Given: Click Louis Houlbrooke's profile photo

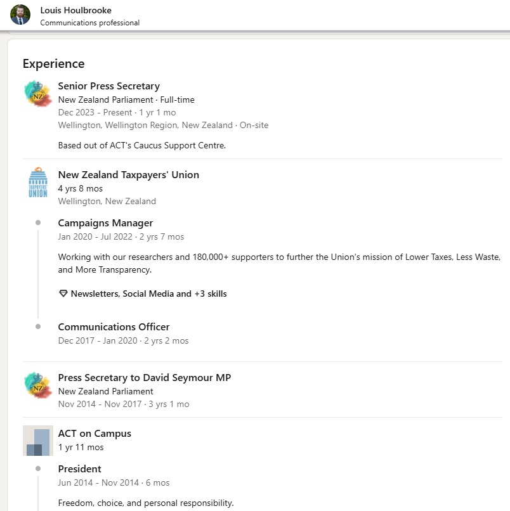Looking at the screenshot, I should point(20,15).
